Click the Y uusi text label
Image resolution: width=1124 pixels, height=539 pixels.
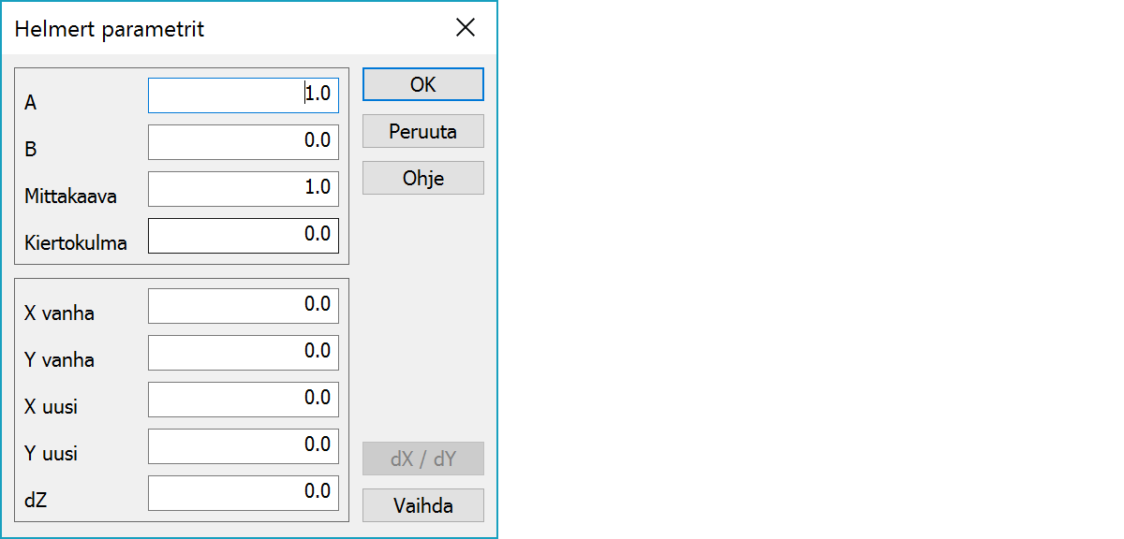click(52, 454)
